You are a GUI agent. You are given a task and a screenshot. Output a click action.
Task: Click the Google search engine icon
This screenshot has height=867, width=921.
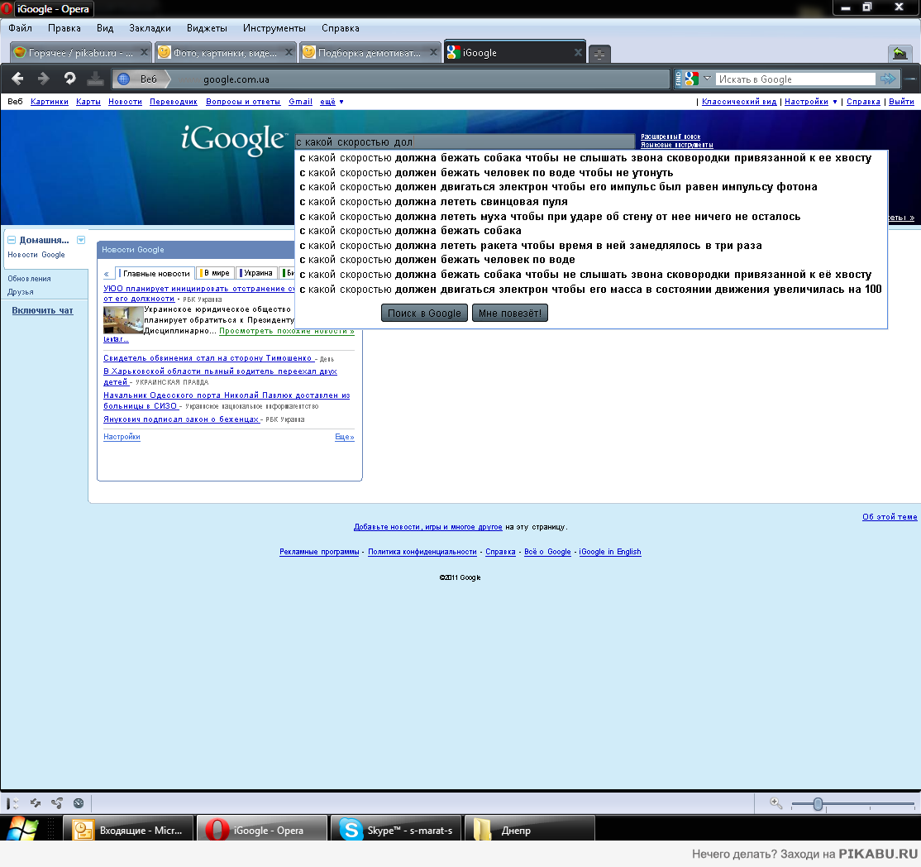pyautogui.click(x=692, y=79)
